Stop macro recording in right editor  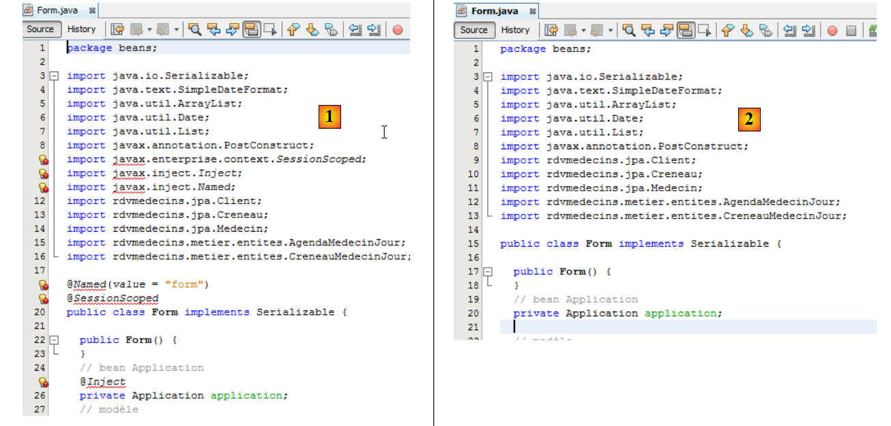pos(851,30)
